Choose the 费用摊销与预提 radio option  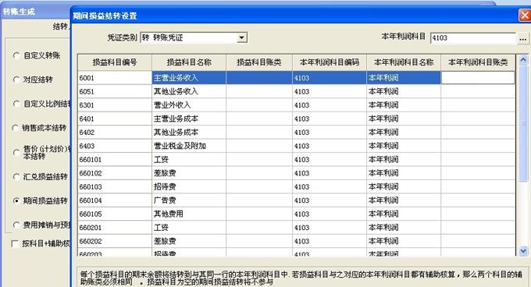[16, 225]
